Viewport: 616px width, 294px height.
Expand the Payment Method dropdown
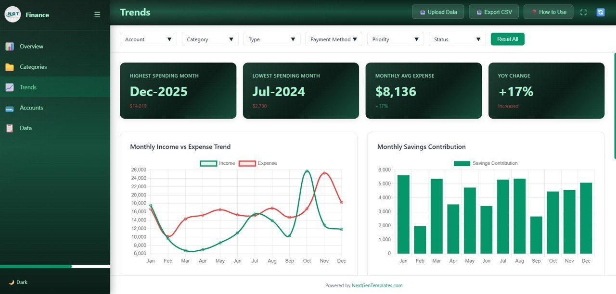click(334, 39)
